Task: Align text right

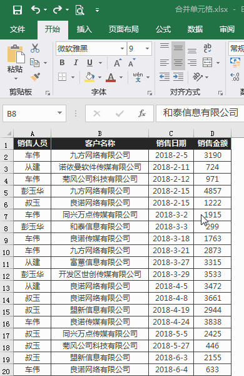Action: pos(192,63)
